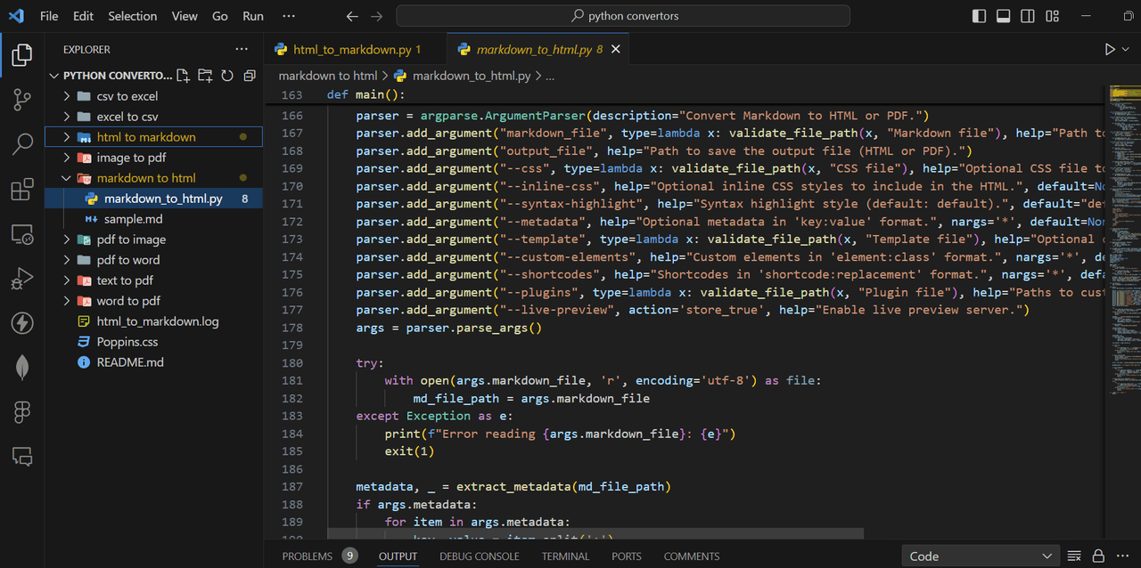Run the Python file with play button
1141x568 pixels.
coord(1110,50)
